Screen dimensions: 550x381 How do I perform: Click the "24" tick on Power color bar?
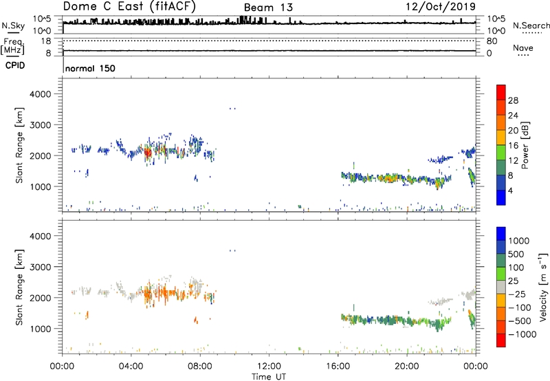[x=513, y=116]
